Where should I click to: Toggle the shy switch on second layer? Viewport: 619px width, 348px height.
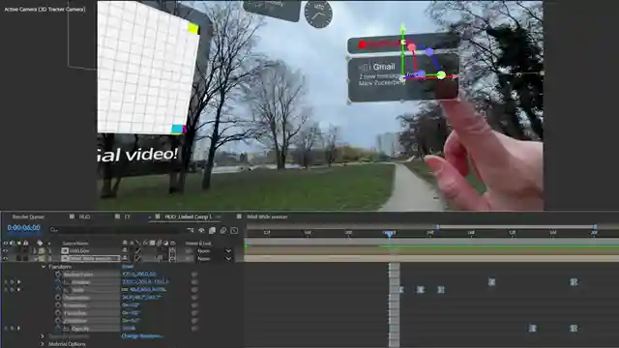tap(125, 258)
